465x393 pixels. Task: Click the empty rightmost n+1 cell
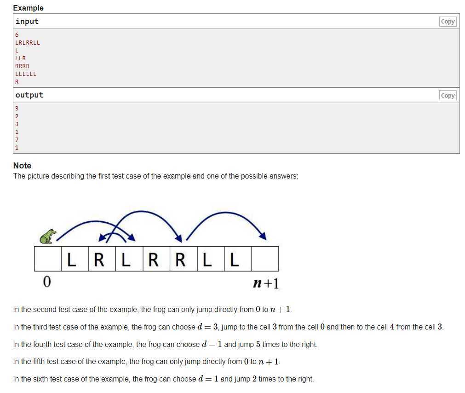coord(265,259)
